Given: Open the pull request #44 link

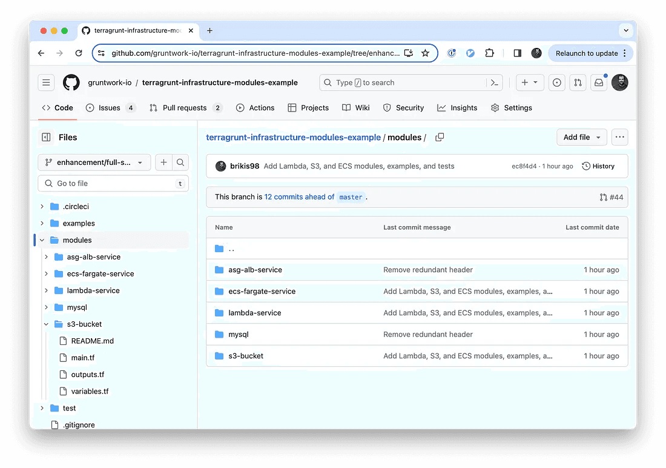Looking at the screenshot, I should pos(612,197).
